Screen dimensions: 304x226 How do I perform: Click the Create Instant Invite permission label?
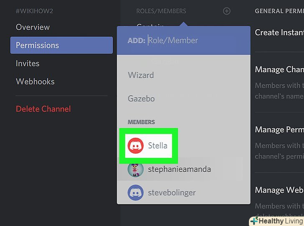click(279, 33)
